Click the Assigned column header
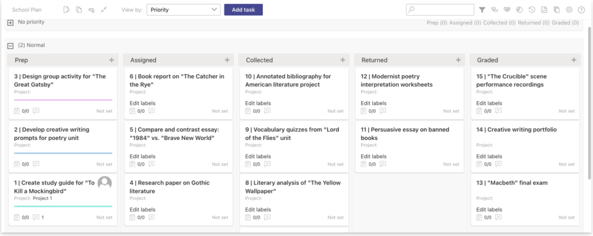 178,60
